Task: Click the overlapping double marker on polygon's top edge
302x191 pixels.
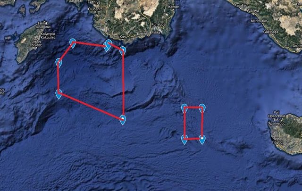Action: pos(108,45)
